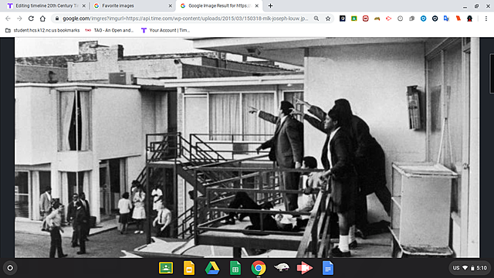Close the Google Image Result tab
Viewport: 494px width, 278px height.
pyautogui.click(x=257, y=5)
